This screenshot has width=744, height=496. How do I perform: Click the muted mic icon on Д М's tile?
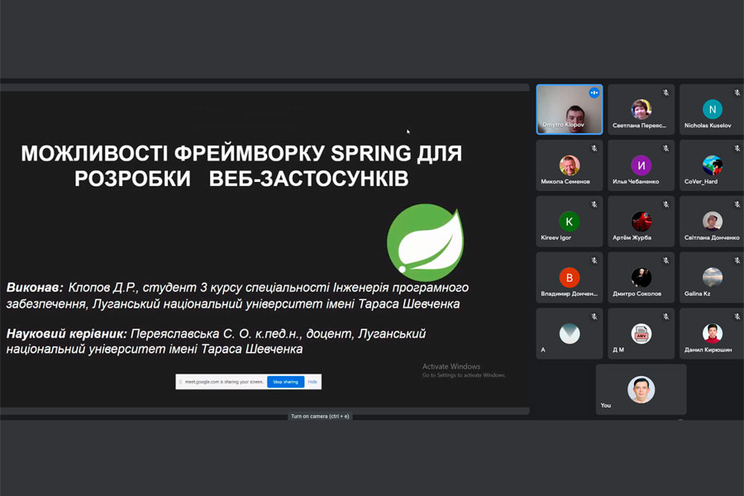click(x=666, y=317)
